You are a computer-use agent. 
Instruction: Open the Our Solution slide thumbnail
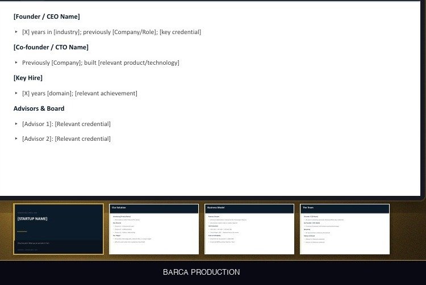pyautogui.click(x=154, y=229)
